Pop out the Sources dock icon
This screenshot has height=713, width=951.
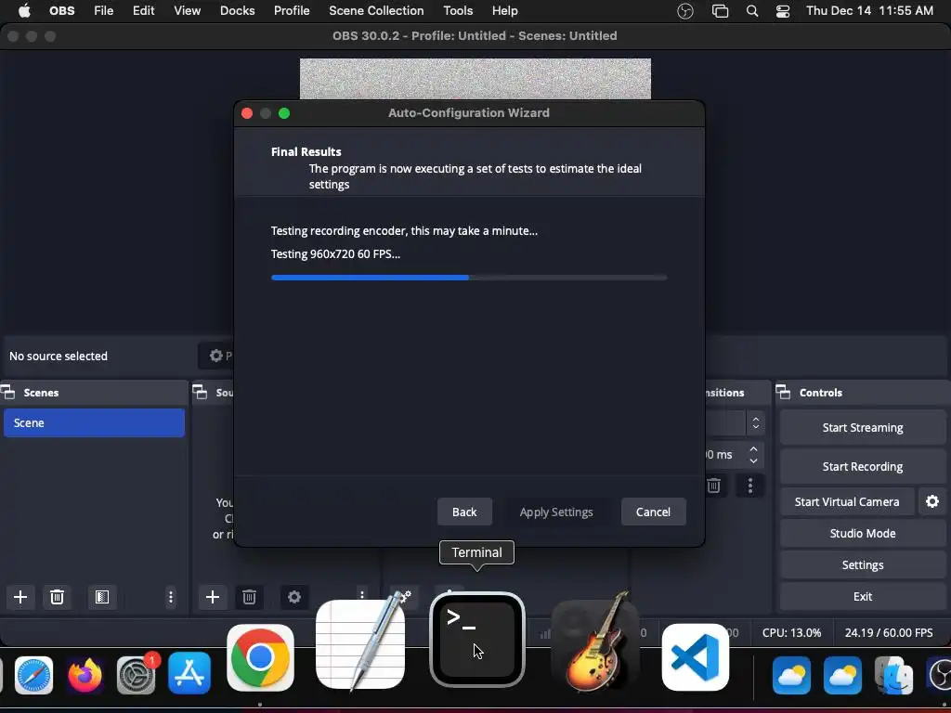click(201, 393)
